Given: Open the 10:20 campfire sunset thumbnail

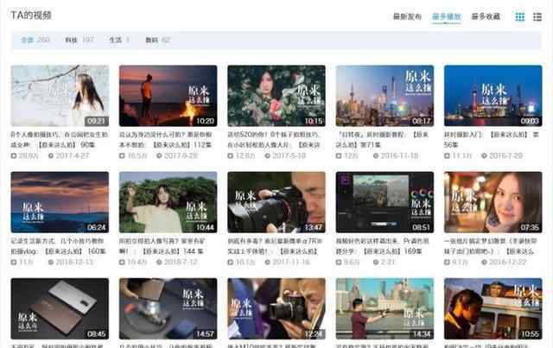Looking at the screenshot, I should [x=168, y=96].
